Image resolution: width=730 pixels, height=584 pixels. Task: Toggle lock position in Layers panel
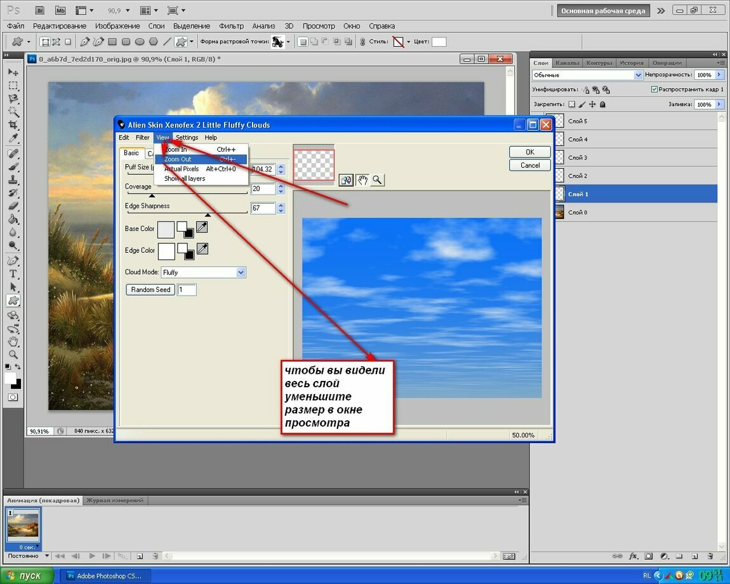(592, 104)
